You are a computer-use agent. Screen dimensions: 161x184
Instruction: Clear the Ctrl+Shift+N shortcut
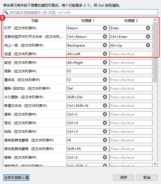[x=105, y=106]
